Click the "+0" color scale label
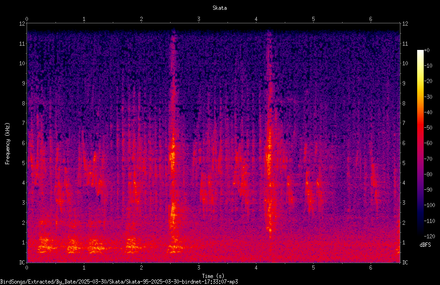 pyautogui.click(x=426, y=50)
